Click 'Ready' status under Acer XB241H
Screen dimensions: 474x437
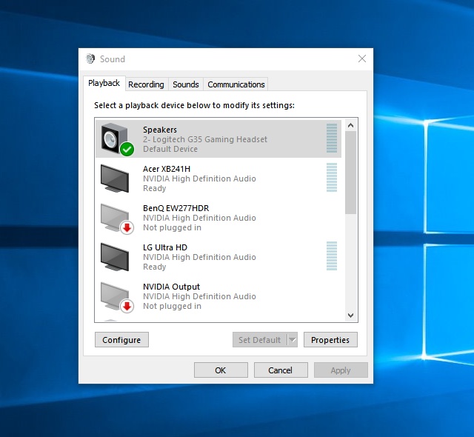(155, 188)
